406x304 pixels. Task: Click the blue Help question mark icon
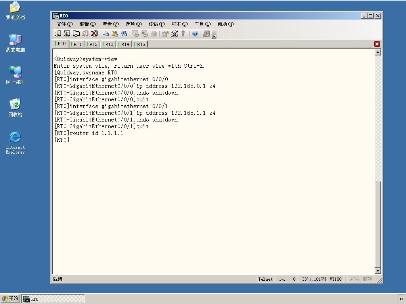(195, 34)
